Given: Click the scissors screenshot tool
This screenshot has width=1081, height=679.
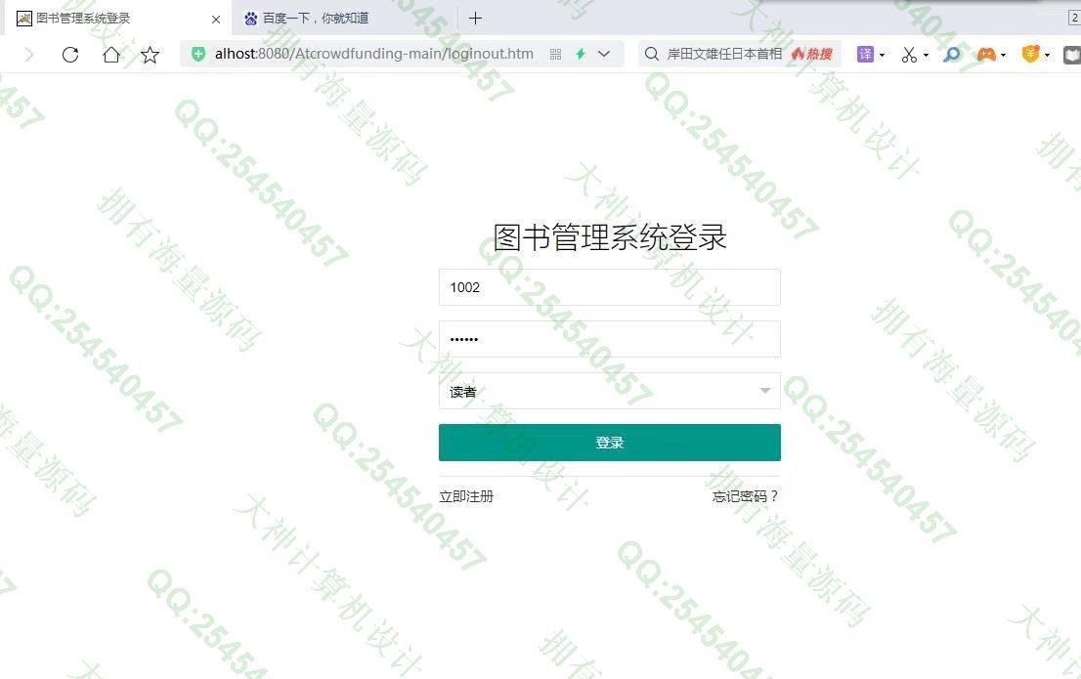Looking at the screenshot, I should point(909,55).
